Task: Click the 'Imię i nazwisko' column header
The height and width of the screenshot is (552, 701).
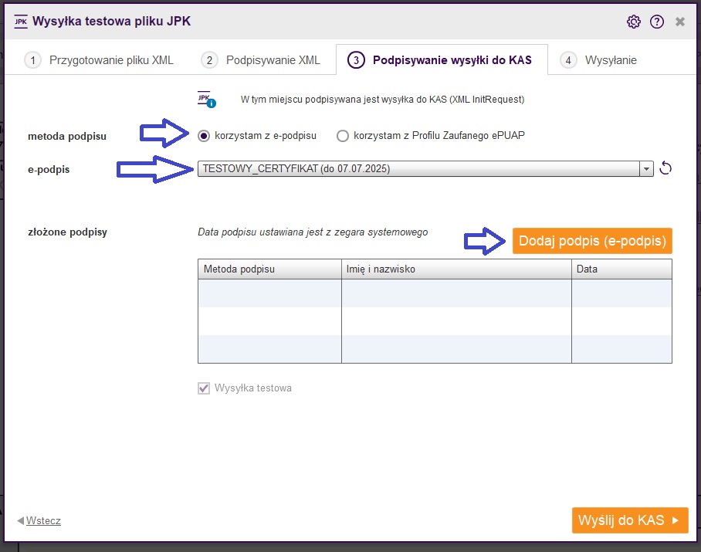Action: 456,269
